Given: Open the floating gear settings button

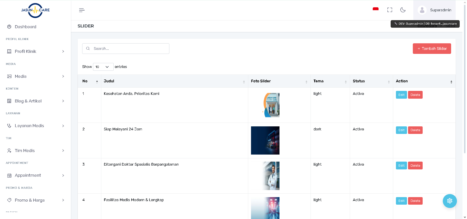Looking at the screenshot, I should coord(450,201).
